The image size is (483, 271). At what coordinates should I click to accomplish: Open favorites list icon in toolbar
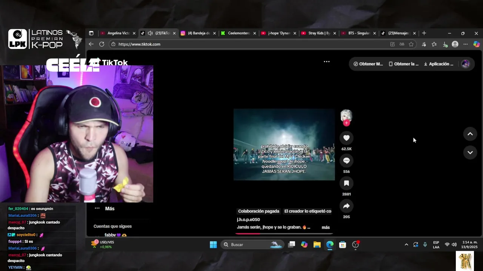[434, 44]
